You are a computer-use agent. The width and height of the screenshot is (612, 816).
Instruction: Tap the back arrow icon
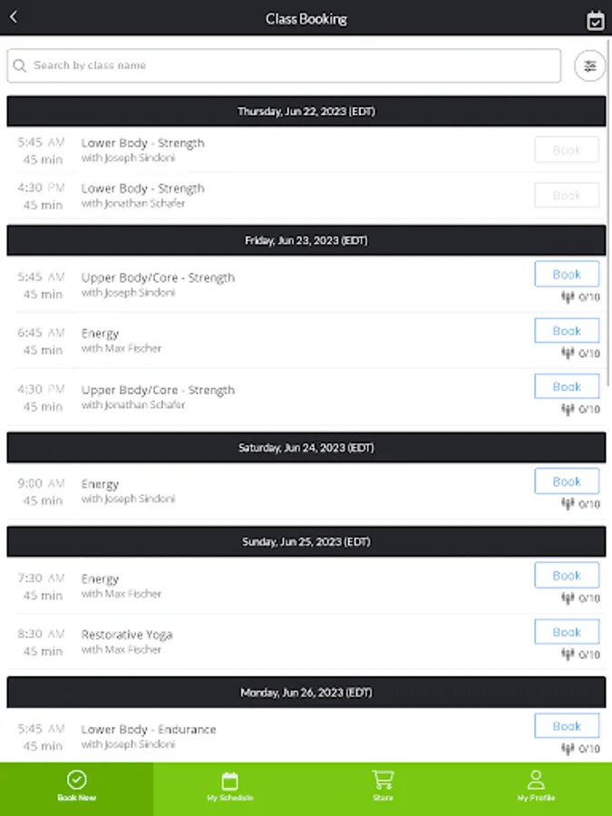[x=14, y=17]
